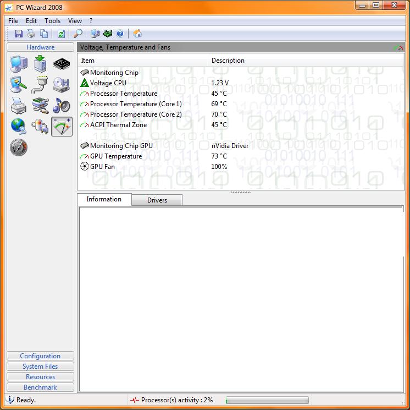
Task: Open the System Files category
Action: coord(40,367)
